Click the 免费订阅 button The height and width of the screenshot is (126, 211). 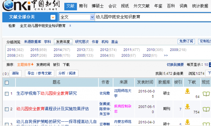186,41
